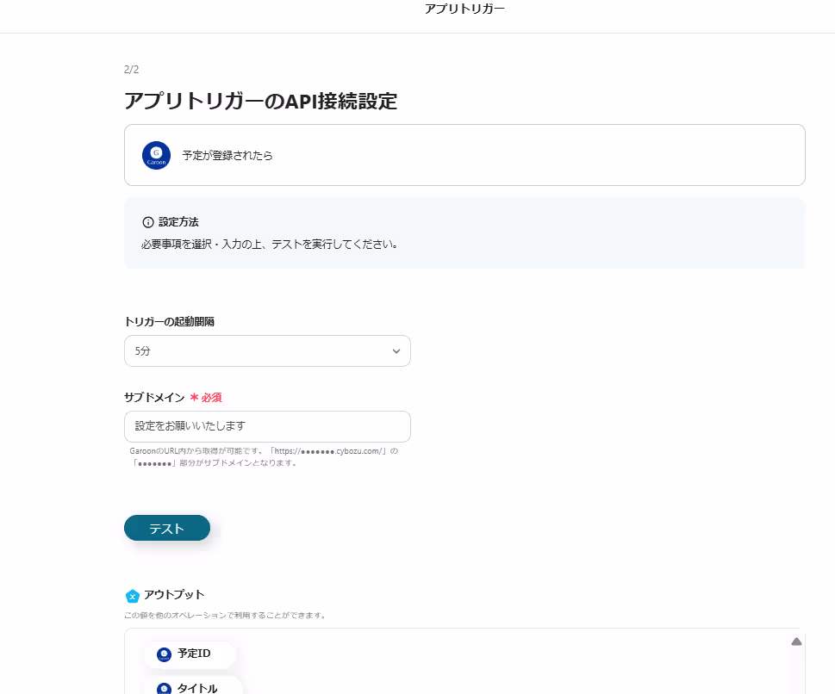Click the Garoon icon in タイトル chip
Viewport: 835px width, 694px height.
(x=164, y=689)
